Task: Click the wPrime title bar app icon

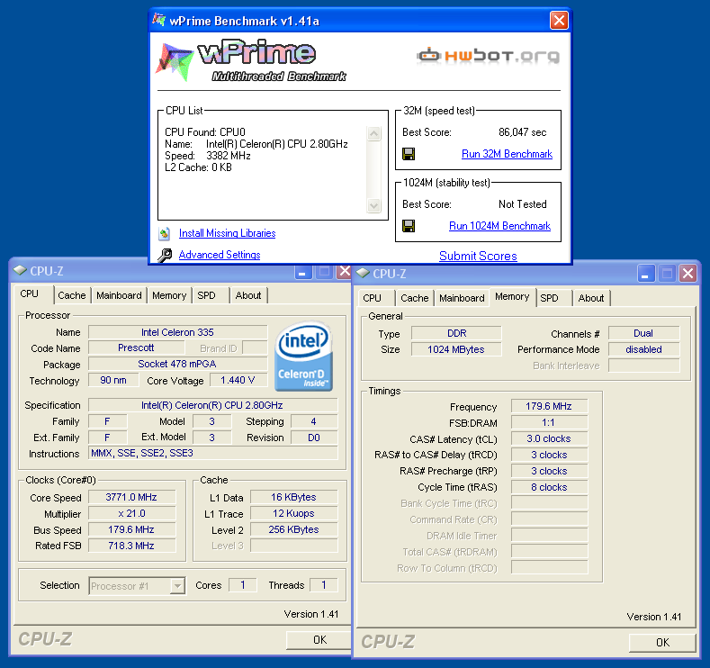Action: tap(159, 20)
